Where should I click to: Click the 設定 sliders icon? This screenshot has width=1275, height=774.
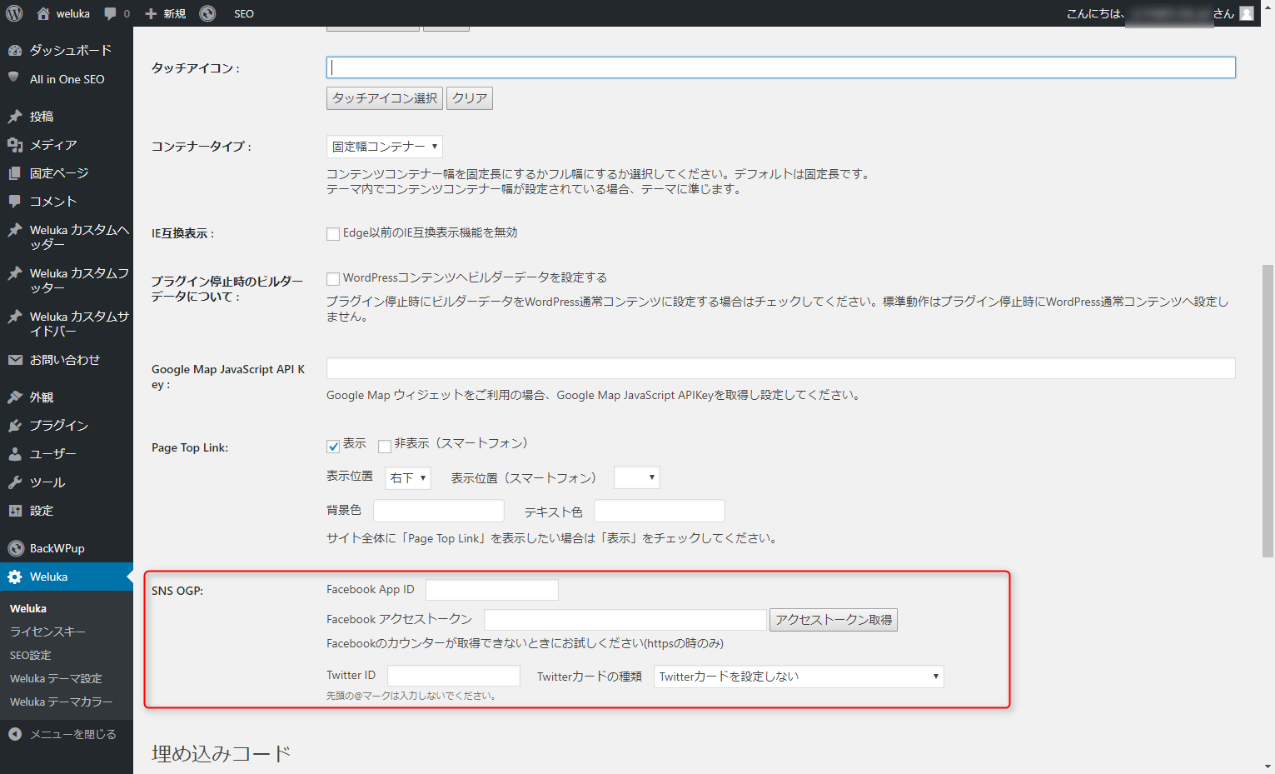[15, 511]
